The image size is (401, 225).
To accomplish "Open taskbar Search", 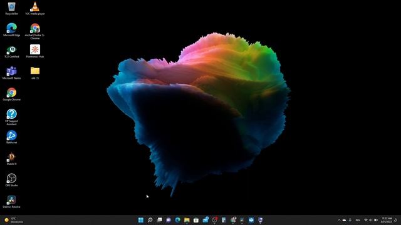I will [150, 220].
